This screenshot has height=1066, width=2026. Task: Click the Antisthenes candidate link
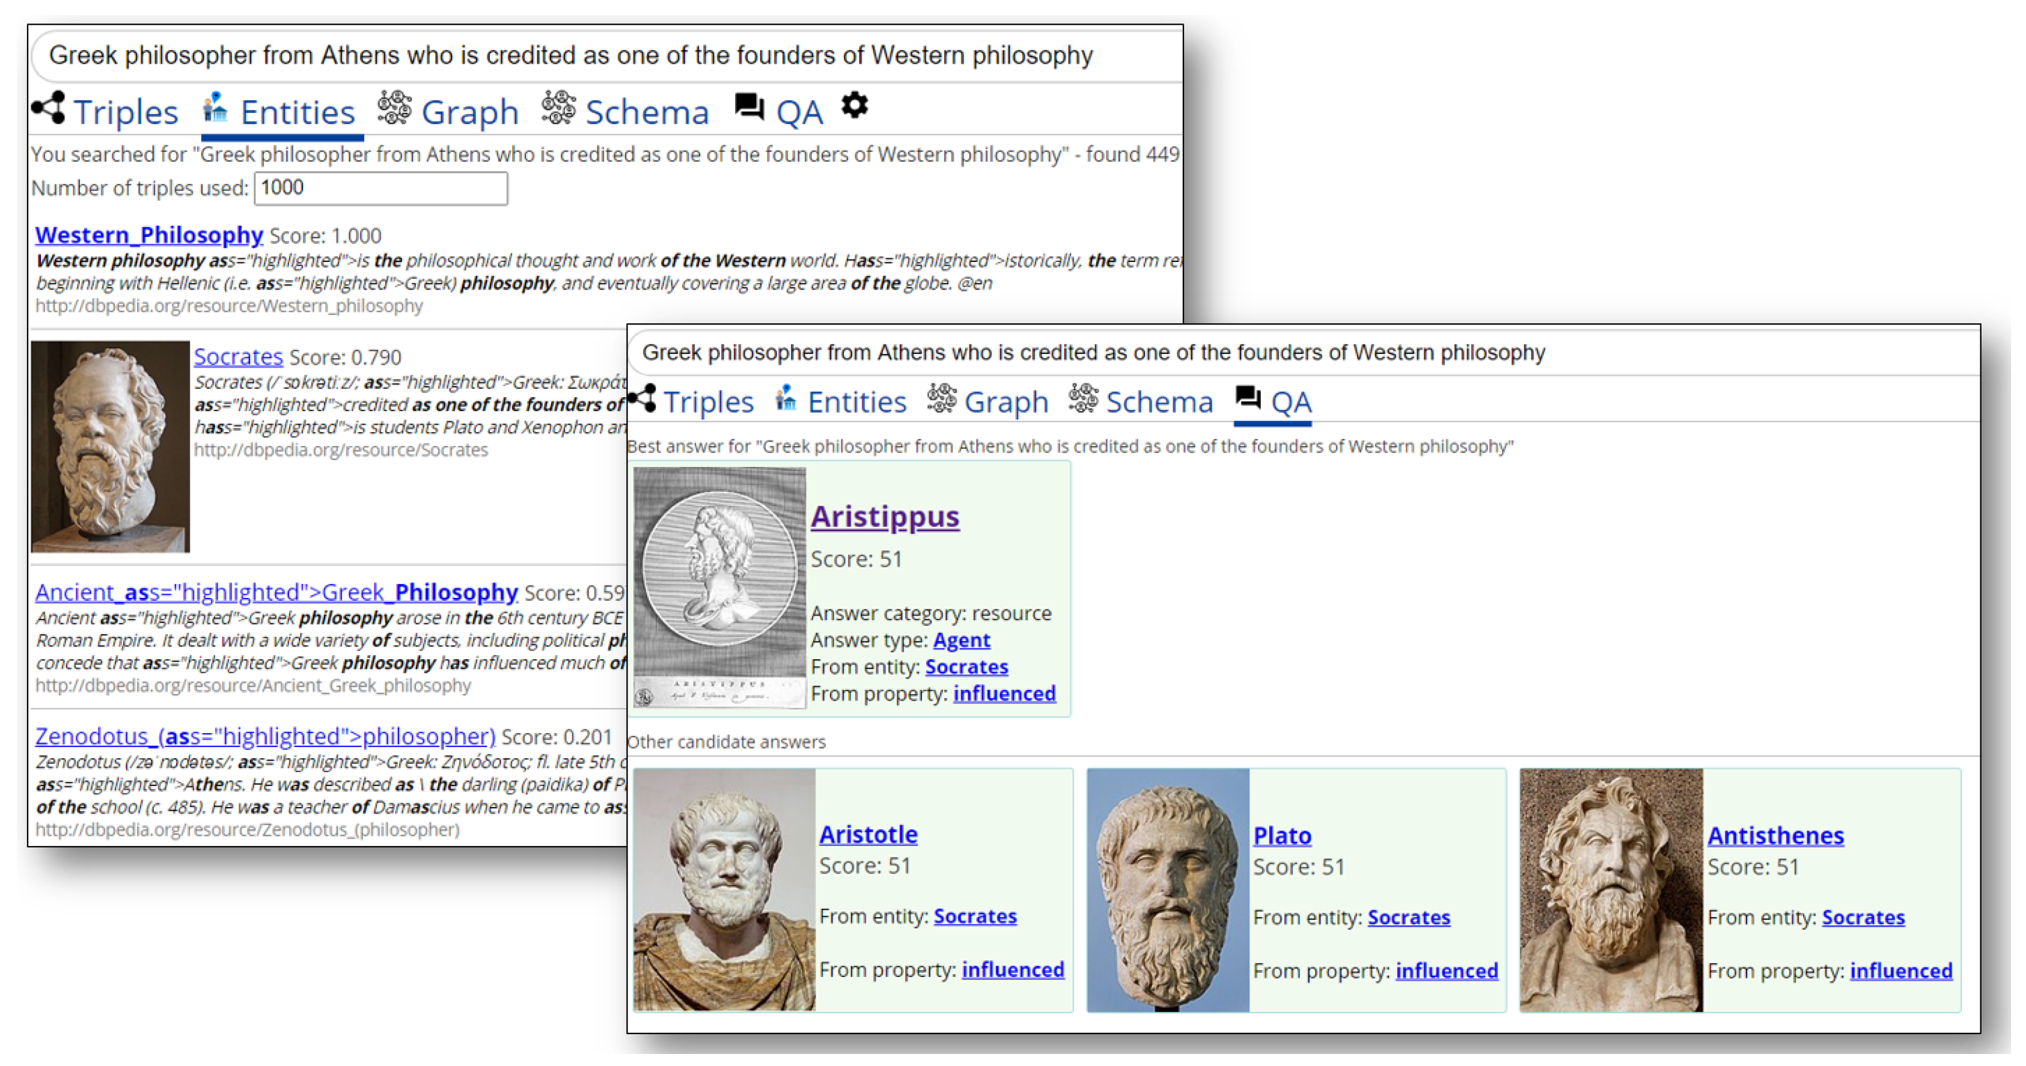[1775, 835]
